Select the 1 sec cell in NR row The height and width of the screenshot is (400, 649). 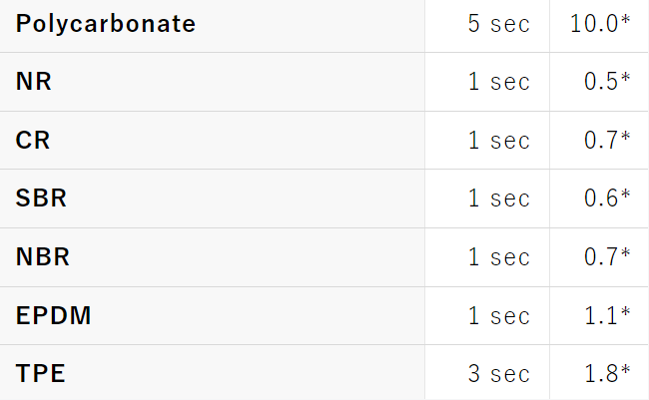(x=487, y=82)
